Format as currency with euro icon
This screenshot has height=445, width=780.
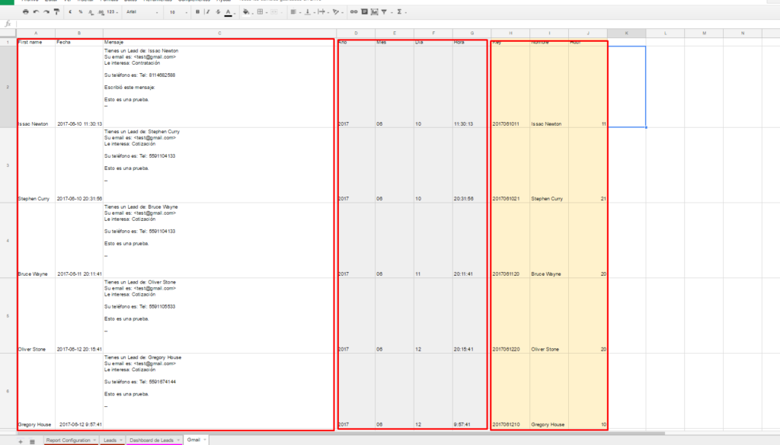(70, 12)
